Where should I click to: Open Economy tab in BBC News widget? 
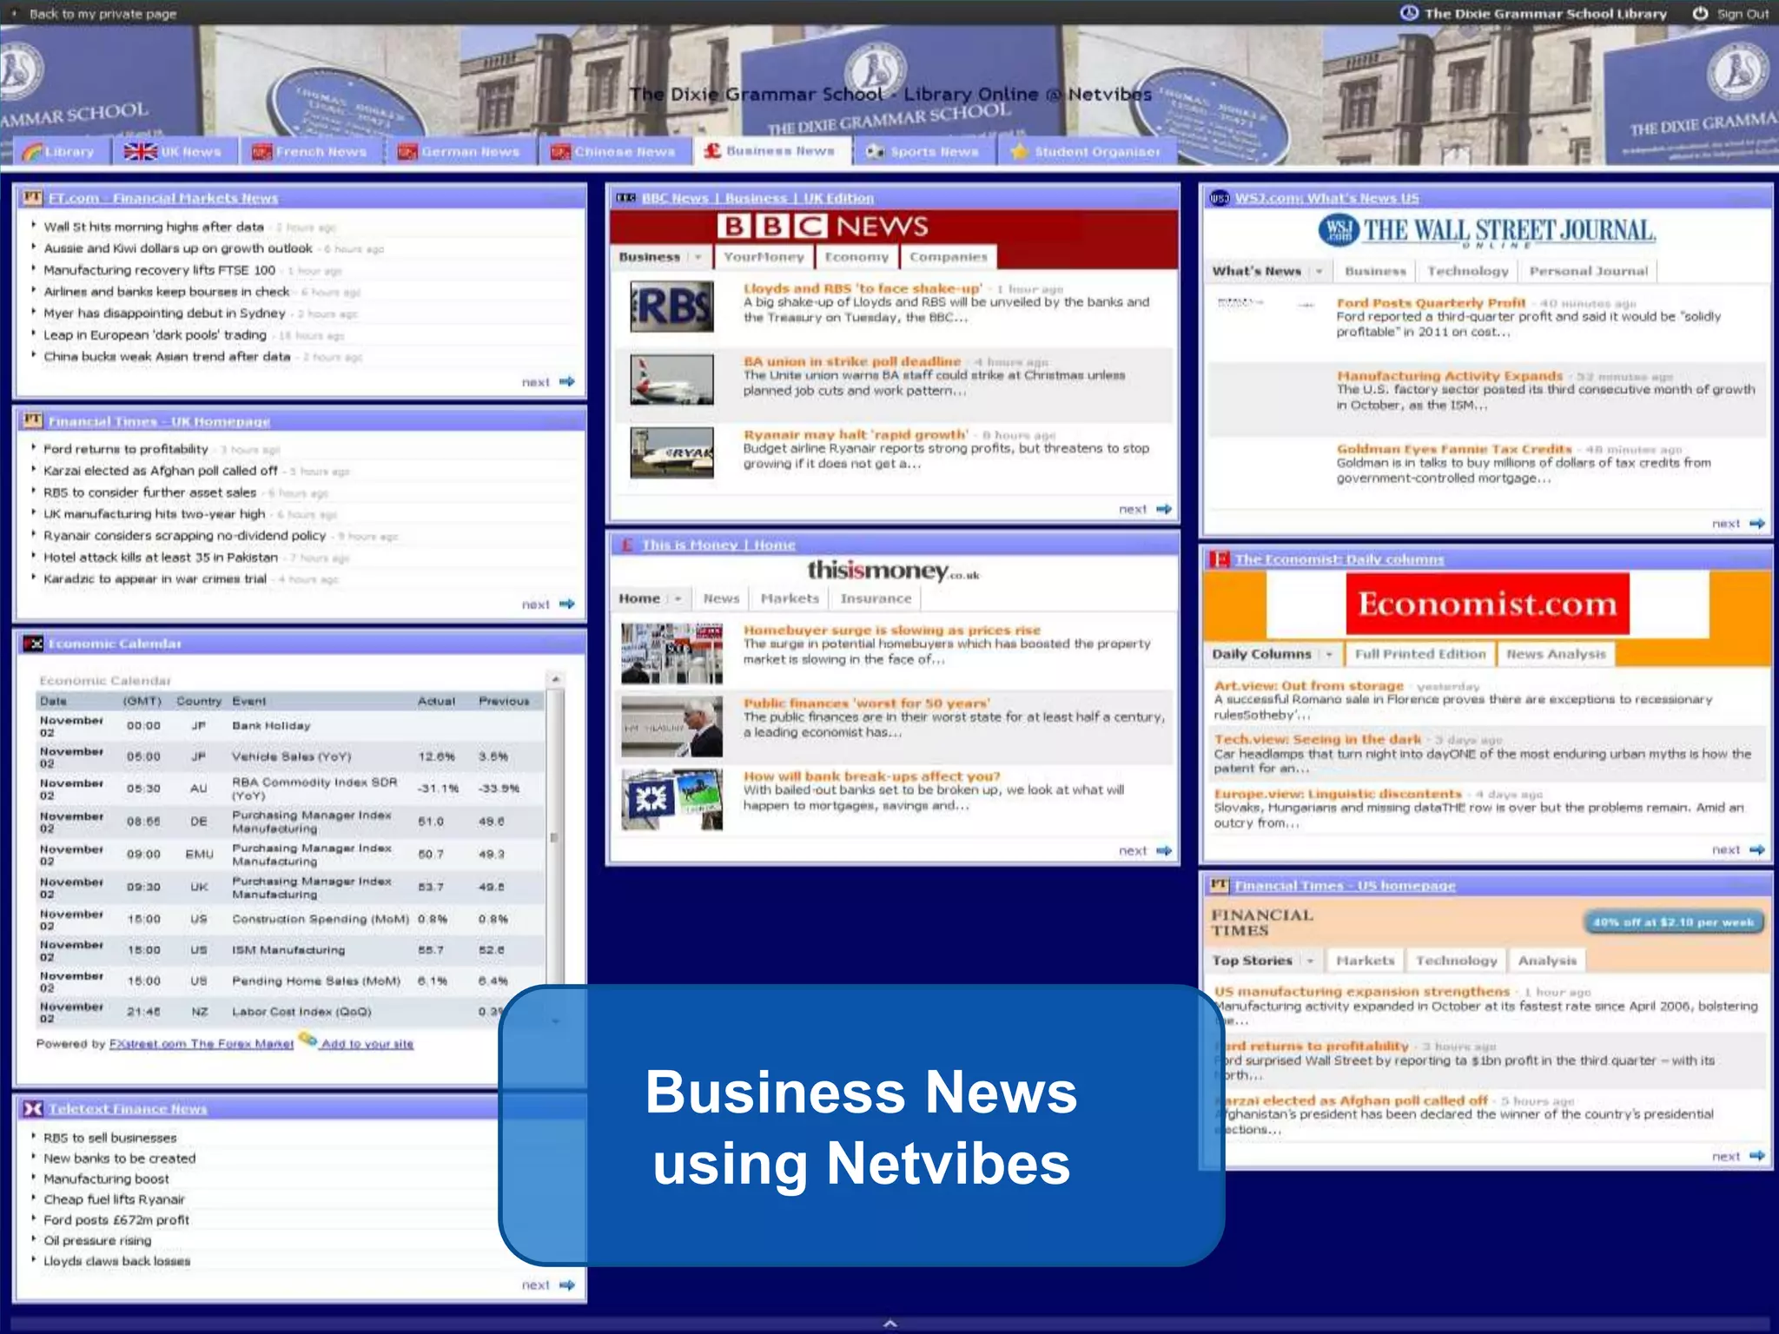click(x=856, y=257)
